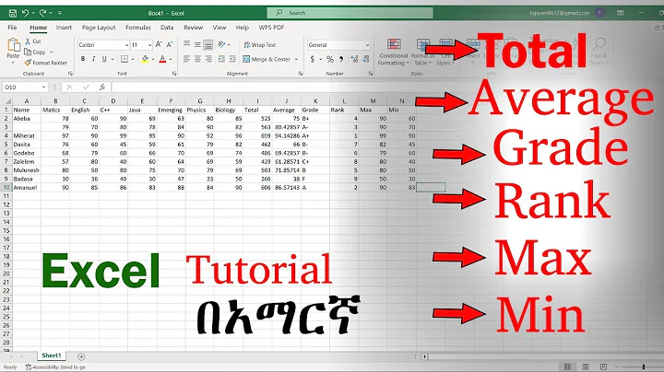This screenshot has width=664, height=372.
Task: Decrease font size with A-down icon
Action: pos(170,44)
